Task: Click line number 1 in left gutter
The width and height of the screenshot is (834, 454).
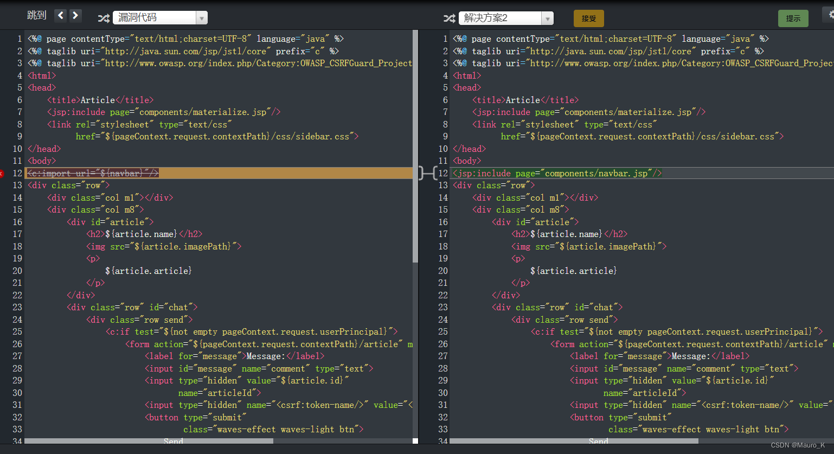Action: click(19, 39)
